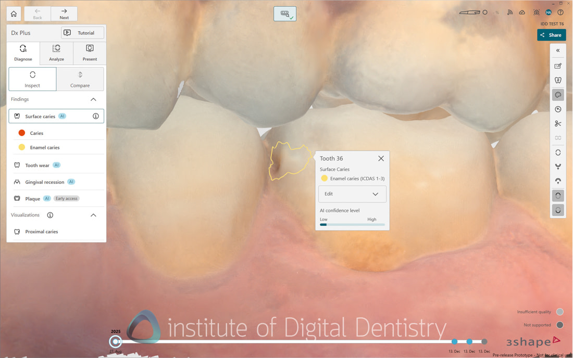Open the Edit dropdown in the Tooth 36 popup

pyautogui.click(x=352, y=194)
